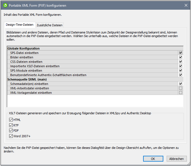Uncheck SPS-Module einbetten checkbox

[x=180, y=71]
